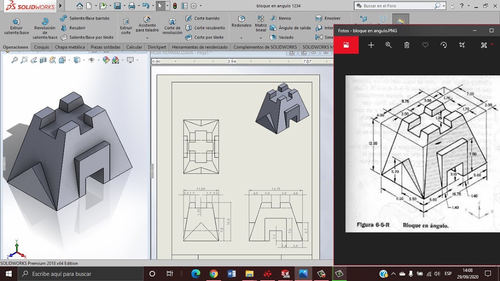500x281 pixels.
Task: Click the Home icon in SolidWorks toolbar
Action: [80, 6]
